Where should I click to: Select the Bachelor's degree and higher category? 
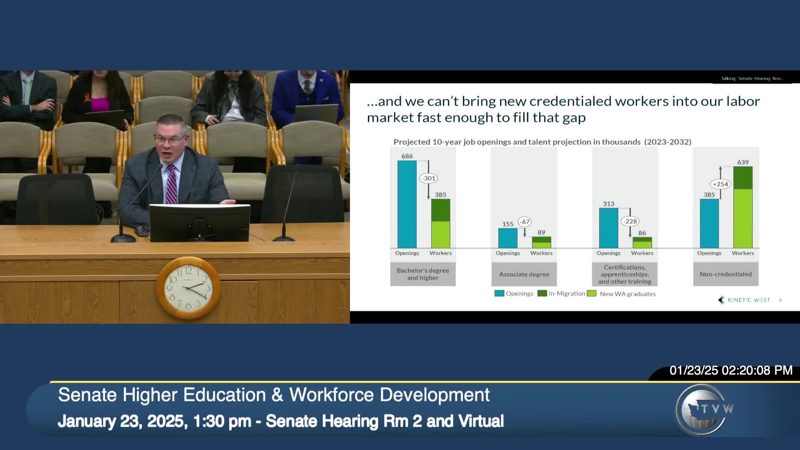pyautogui.click(x=423, y=274)
